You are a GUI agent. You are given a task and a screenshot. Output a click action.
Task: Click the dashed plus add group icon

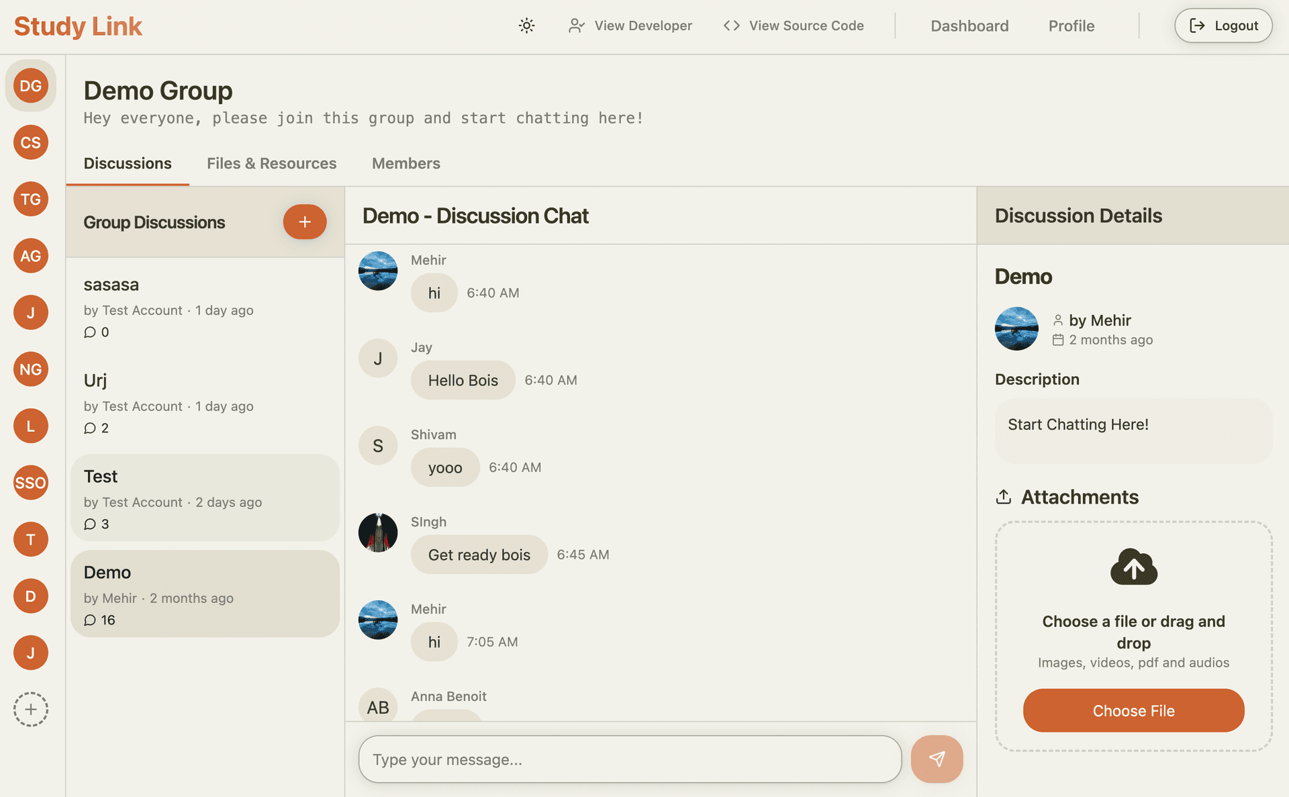point(31,709)
